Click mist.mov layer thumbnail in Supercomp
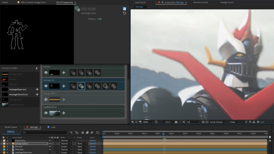 [x=55, y=72]
